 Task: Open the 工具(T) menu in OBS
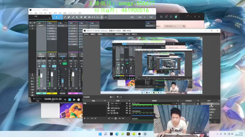coord(127,34)
